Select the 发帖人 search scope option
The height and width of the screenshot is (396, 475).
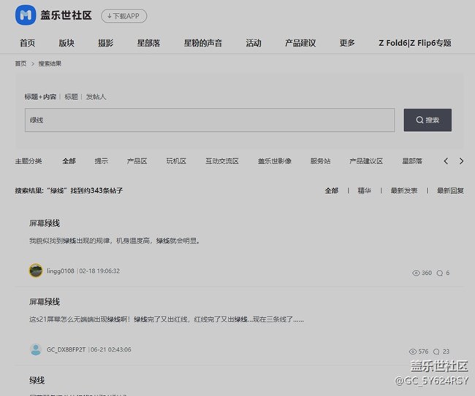pyautogui.click(x=96, y=96)
